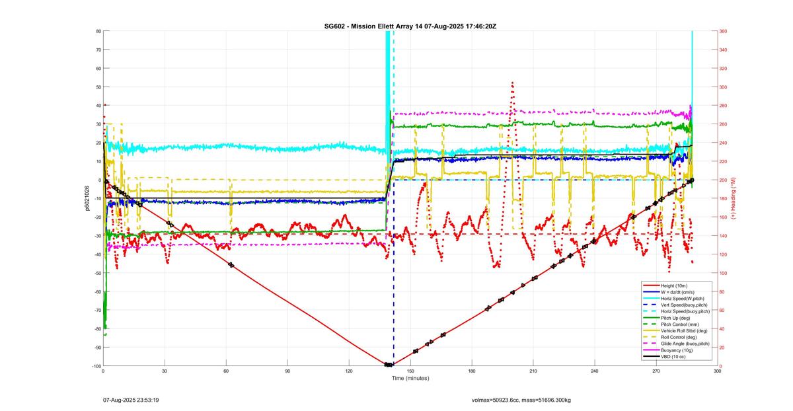
Task: Click the 280 tick on the heading axis
Action: tap(724, 106)
